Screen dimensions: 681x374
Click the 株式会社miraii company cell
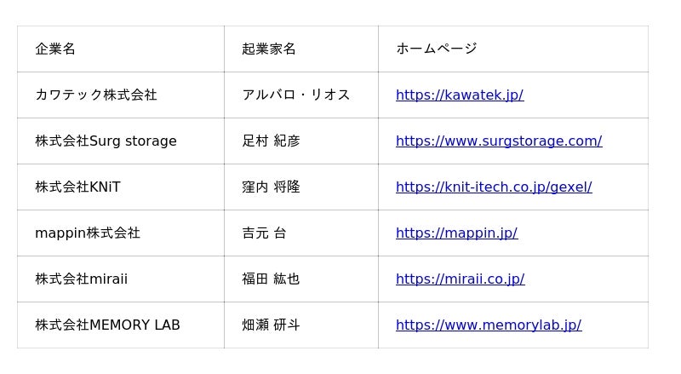click(x=81, y=279)
